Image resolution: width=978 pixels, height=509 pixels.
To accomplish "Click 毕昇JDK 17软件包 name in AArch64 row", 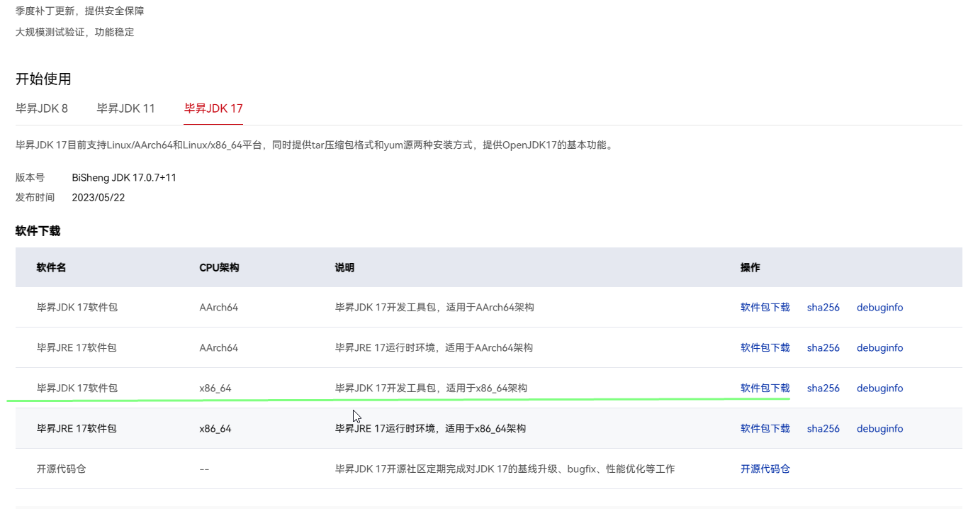I will [x=77, y=308].
